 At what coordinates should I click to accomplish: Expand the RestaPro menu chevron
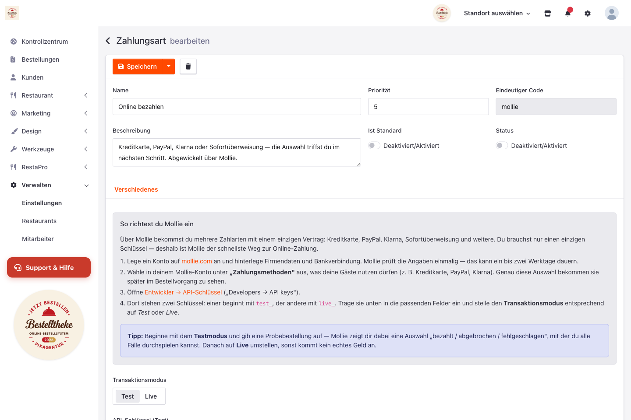(x=86, y=167)
